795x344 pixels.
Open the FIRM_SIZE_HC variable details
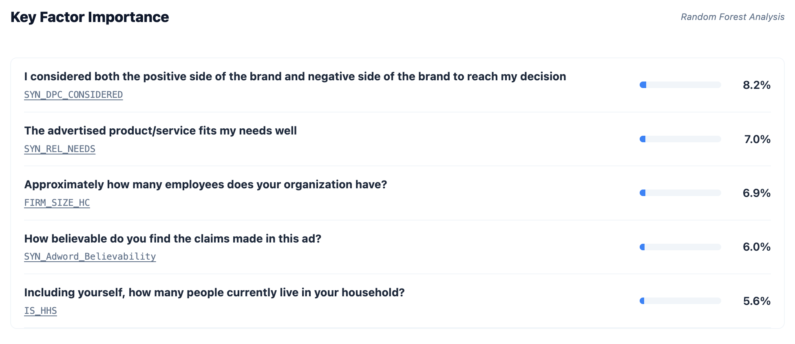point(57,203)
